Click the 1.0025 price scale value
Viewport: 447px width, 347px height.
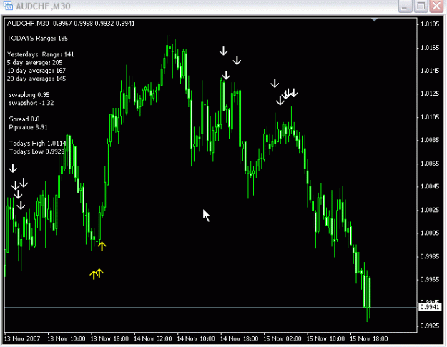click(x=430, y=210)
